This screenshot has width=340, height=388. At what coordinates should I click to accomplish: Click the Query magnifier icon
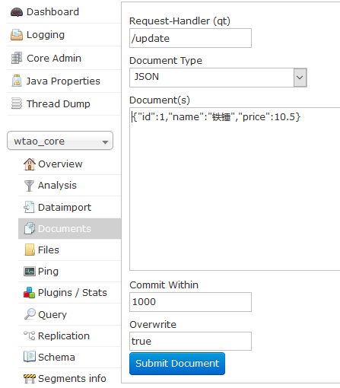(x=30, y=314)
